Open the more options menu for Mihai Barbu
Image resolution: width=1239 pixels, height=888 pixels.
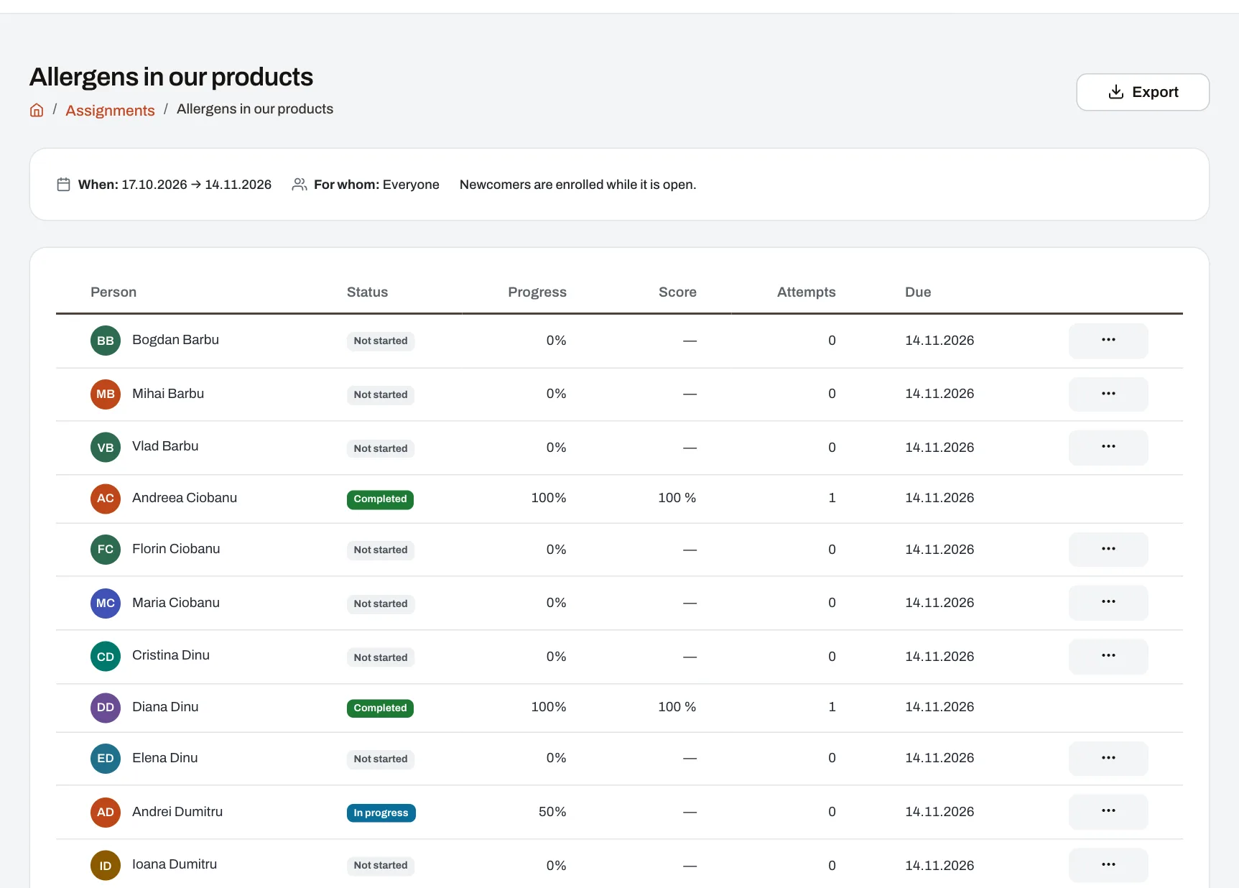tap(1108, 394)
